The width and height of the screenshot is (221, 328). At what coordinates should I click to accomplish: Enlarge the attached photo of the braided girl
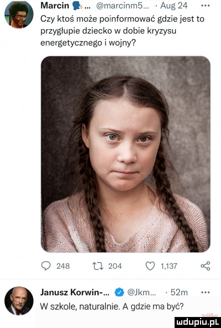(x=126, y=154)
